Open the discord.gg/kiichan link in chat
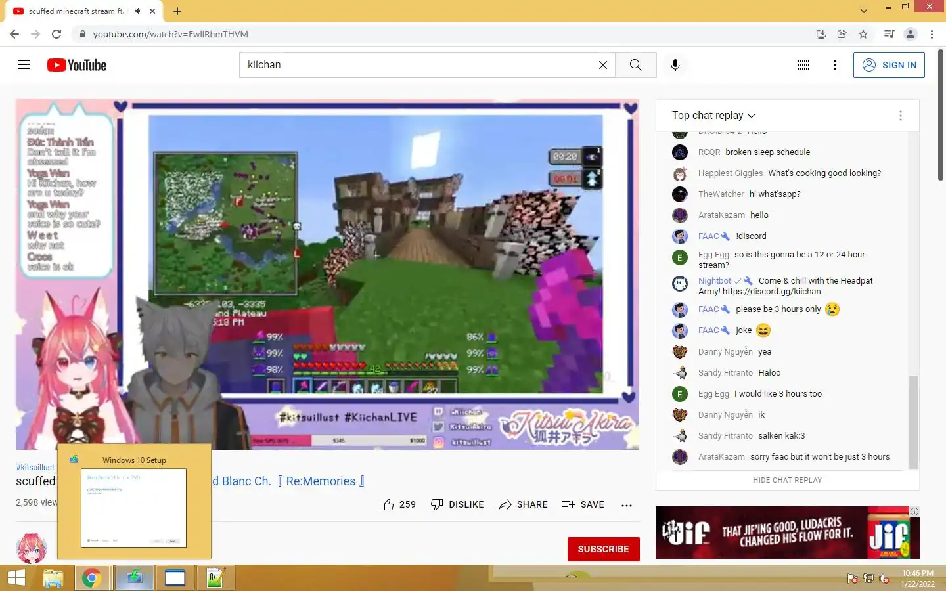The height and width of the screenshot is (591, 946). point(771,292)
